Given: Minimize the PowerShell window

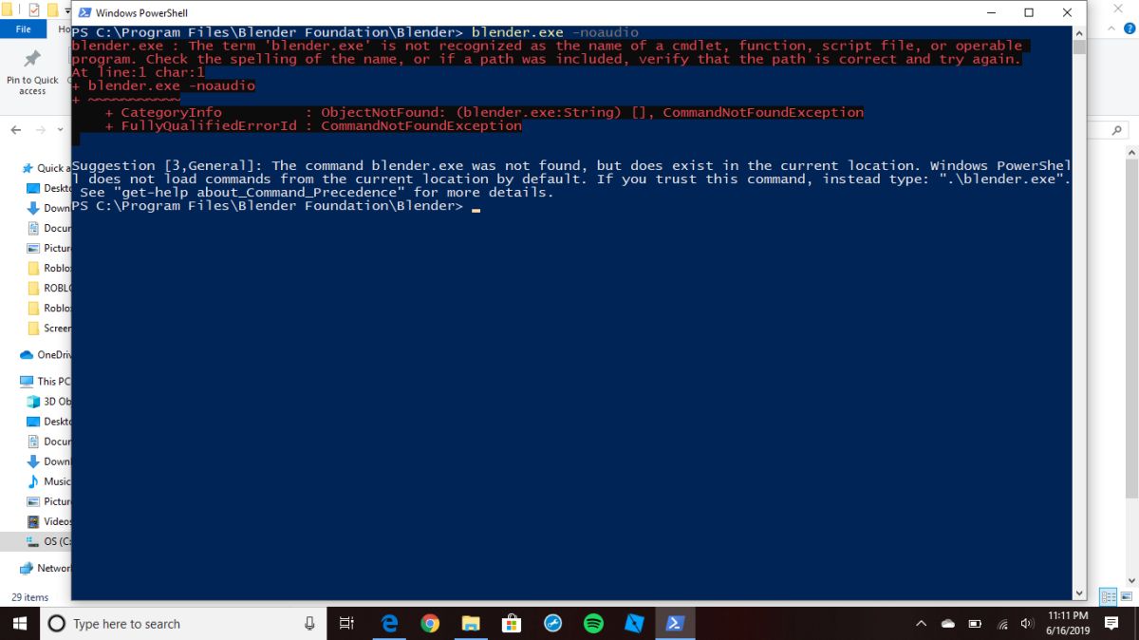Looking at the screenshot, I should pos(990,13).
